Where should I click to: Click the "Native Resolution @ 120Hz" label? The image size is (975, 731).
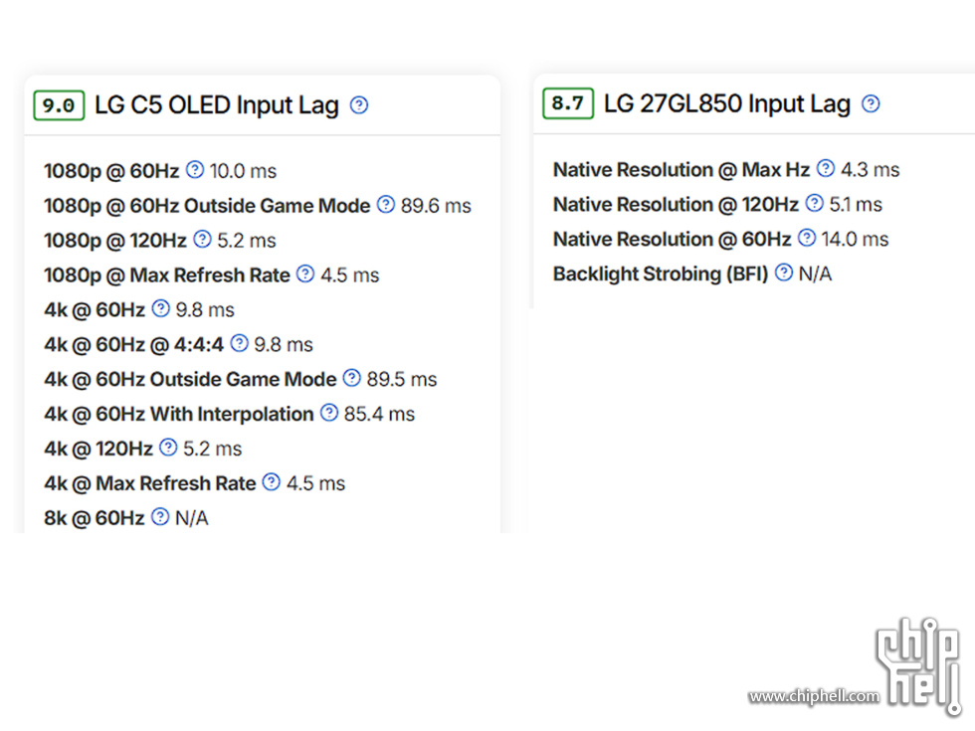pos(676,205)
